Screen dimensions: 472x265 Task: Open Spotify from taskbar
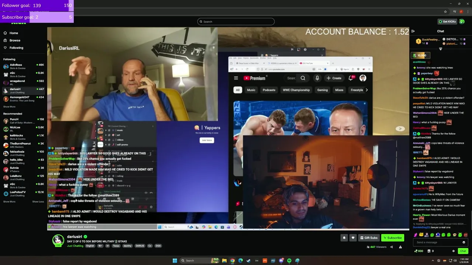[x=289, y=261]
